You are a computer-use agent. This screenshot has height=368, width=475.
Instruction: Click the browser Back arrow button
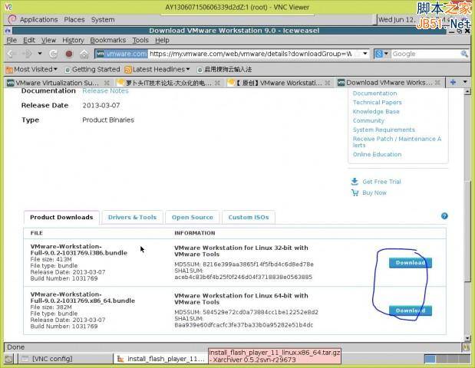pos(12,54)
